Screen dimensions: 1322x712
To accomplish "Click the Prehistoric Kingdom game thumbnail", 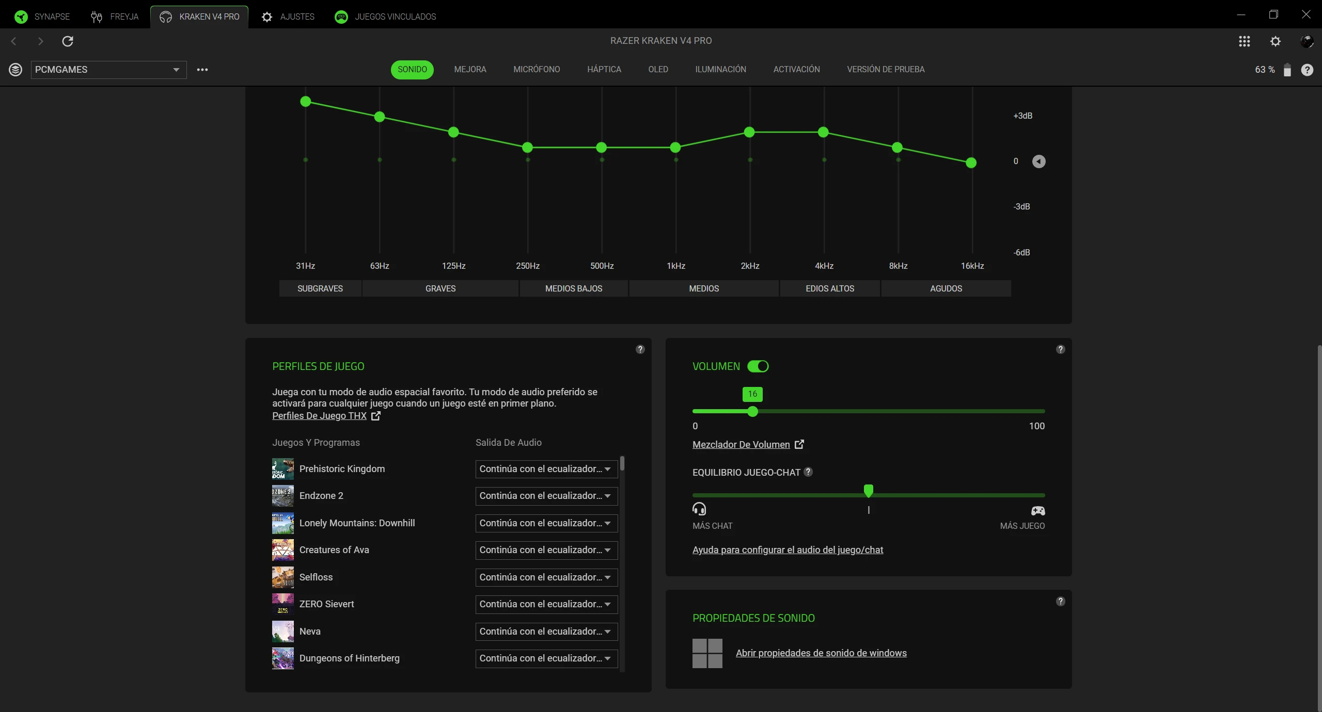I will coord(283,469).
